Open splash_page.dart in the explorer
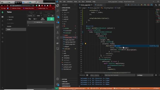Viewport: 160px width, 90px height. [70, 44]
